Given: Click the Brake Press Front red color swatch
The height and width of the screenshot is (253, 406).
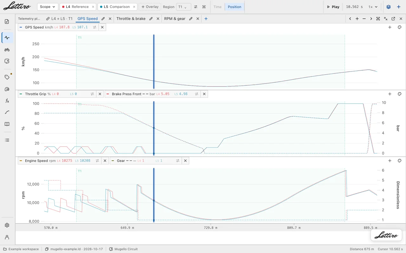Looking at the screenshot, I should pos(108,94).
